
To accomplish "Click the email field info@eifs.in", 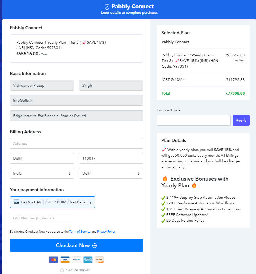I will click(x=76, y=100).
